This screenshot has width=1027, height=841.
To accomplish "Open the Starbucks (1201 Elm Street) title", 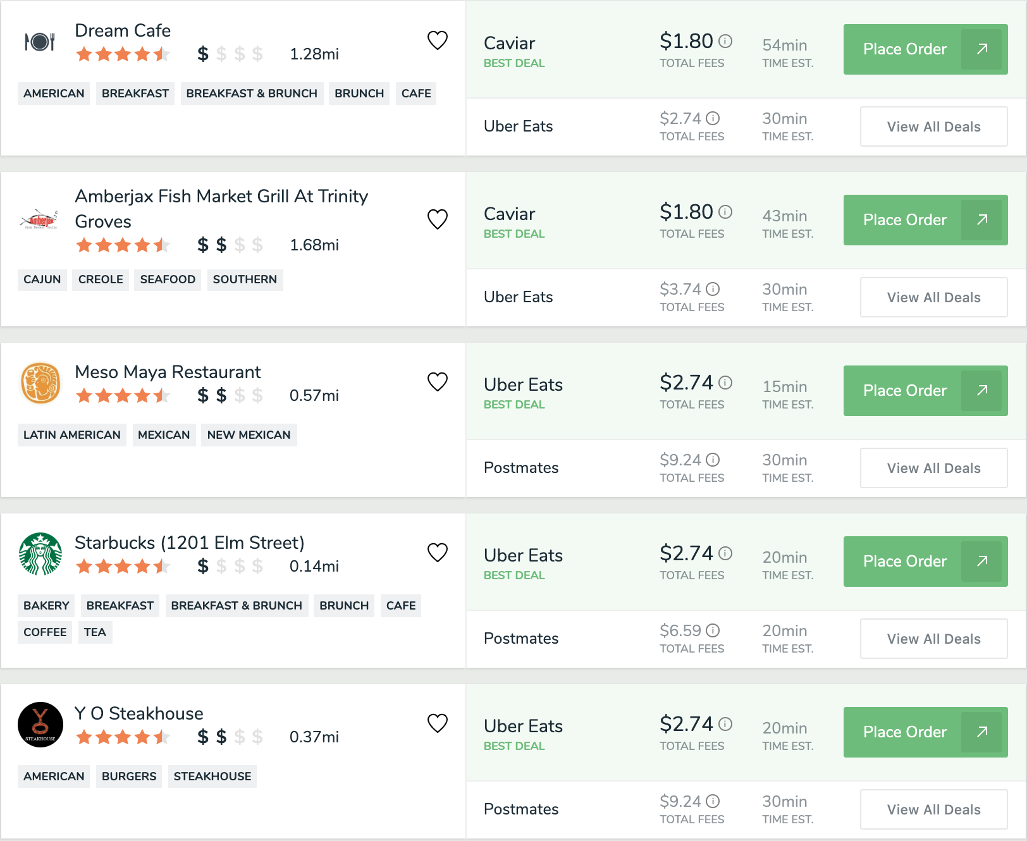I will 190,543.
